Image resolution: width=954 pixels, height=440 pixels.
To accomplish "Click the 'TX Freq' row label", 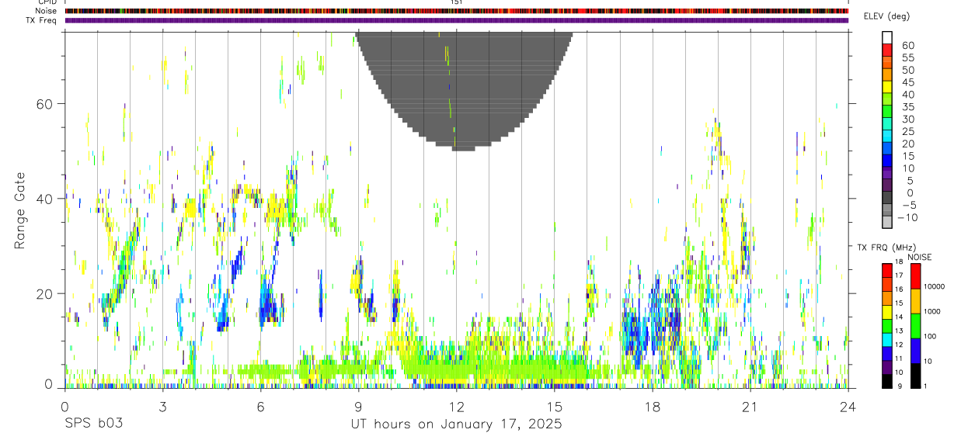I will [41, 19].
